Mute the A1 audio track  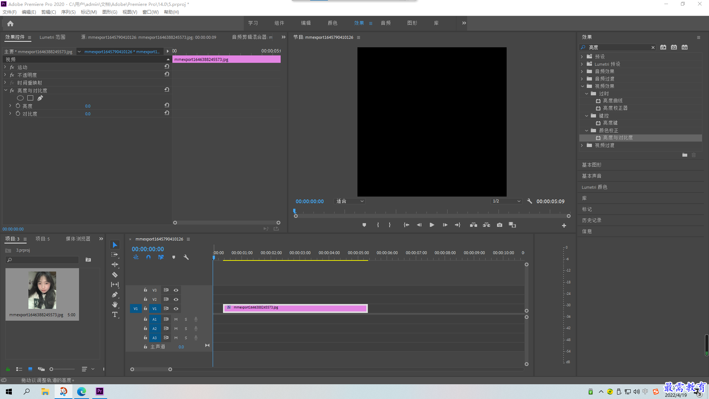pyautogui.click(x=176, y=320)
